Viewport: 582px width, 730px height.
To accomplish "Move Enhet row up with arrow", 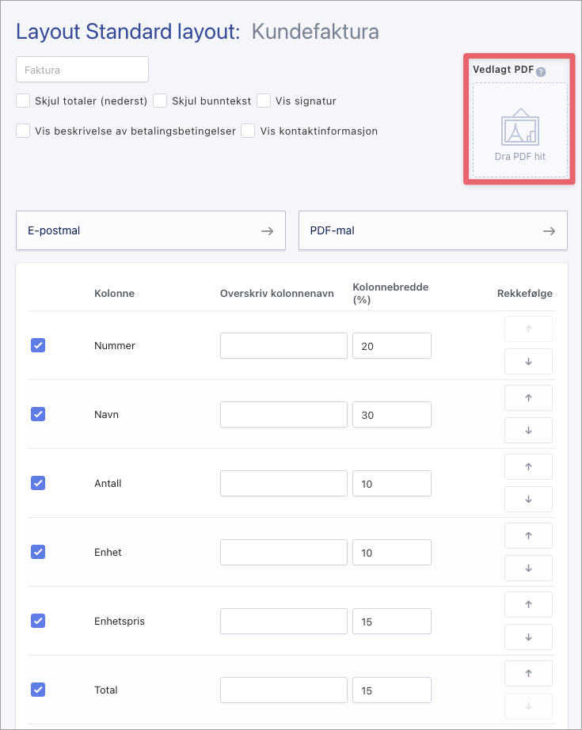I will pos(528,536).
